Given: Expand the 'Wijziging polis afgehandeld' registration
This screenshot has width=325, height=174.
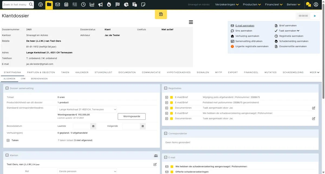Looking at the screenshot, I should point(167,97).
